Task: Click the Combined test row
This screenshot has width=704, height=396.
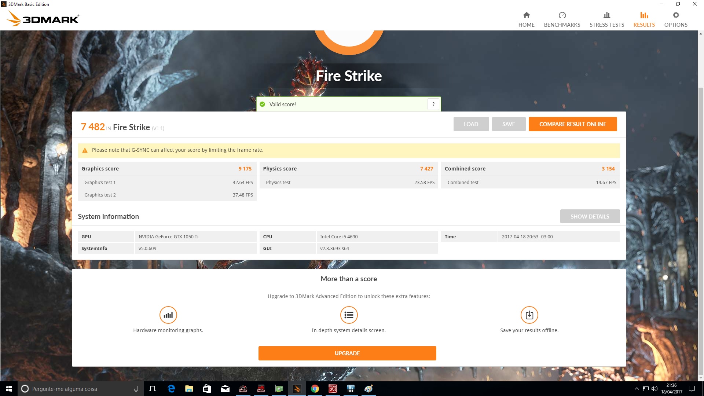Action: coord(530,182)
